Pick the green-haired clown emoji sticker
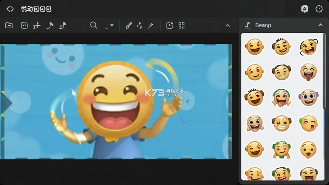Image resolution: width=329 pixels, height=185 pixels. tap(281, 98)
